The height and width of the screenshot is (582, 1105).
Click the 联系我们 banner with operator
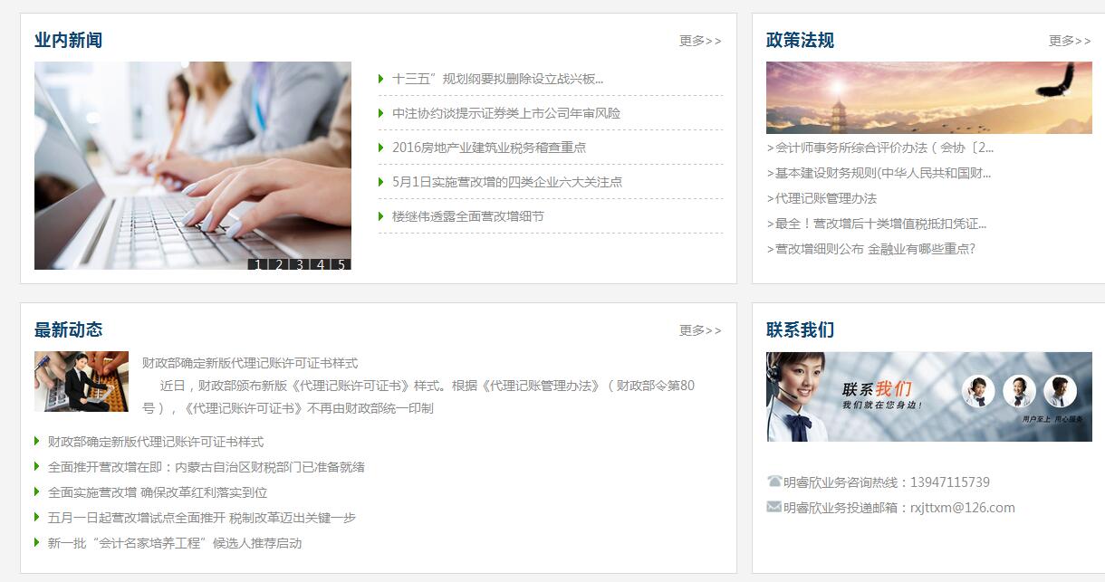929,396
